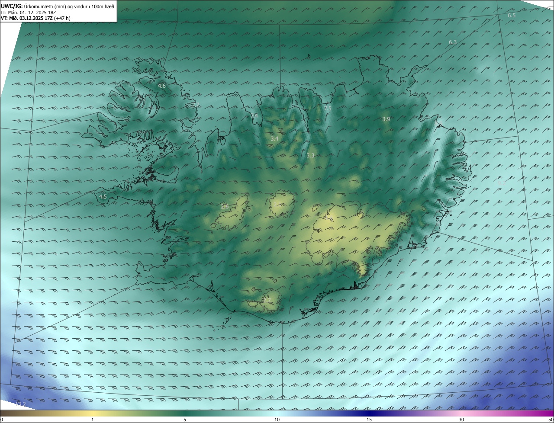Click the 'VT: Mið. 03.12.2025 17Z (+47 h)' line
The height and width of the screenshot is (423, 554).
[35, 18]
